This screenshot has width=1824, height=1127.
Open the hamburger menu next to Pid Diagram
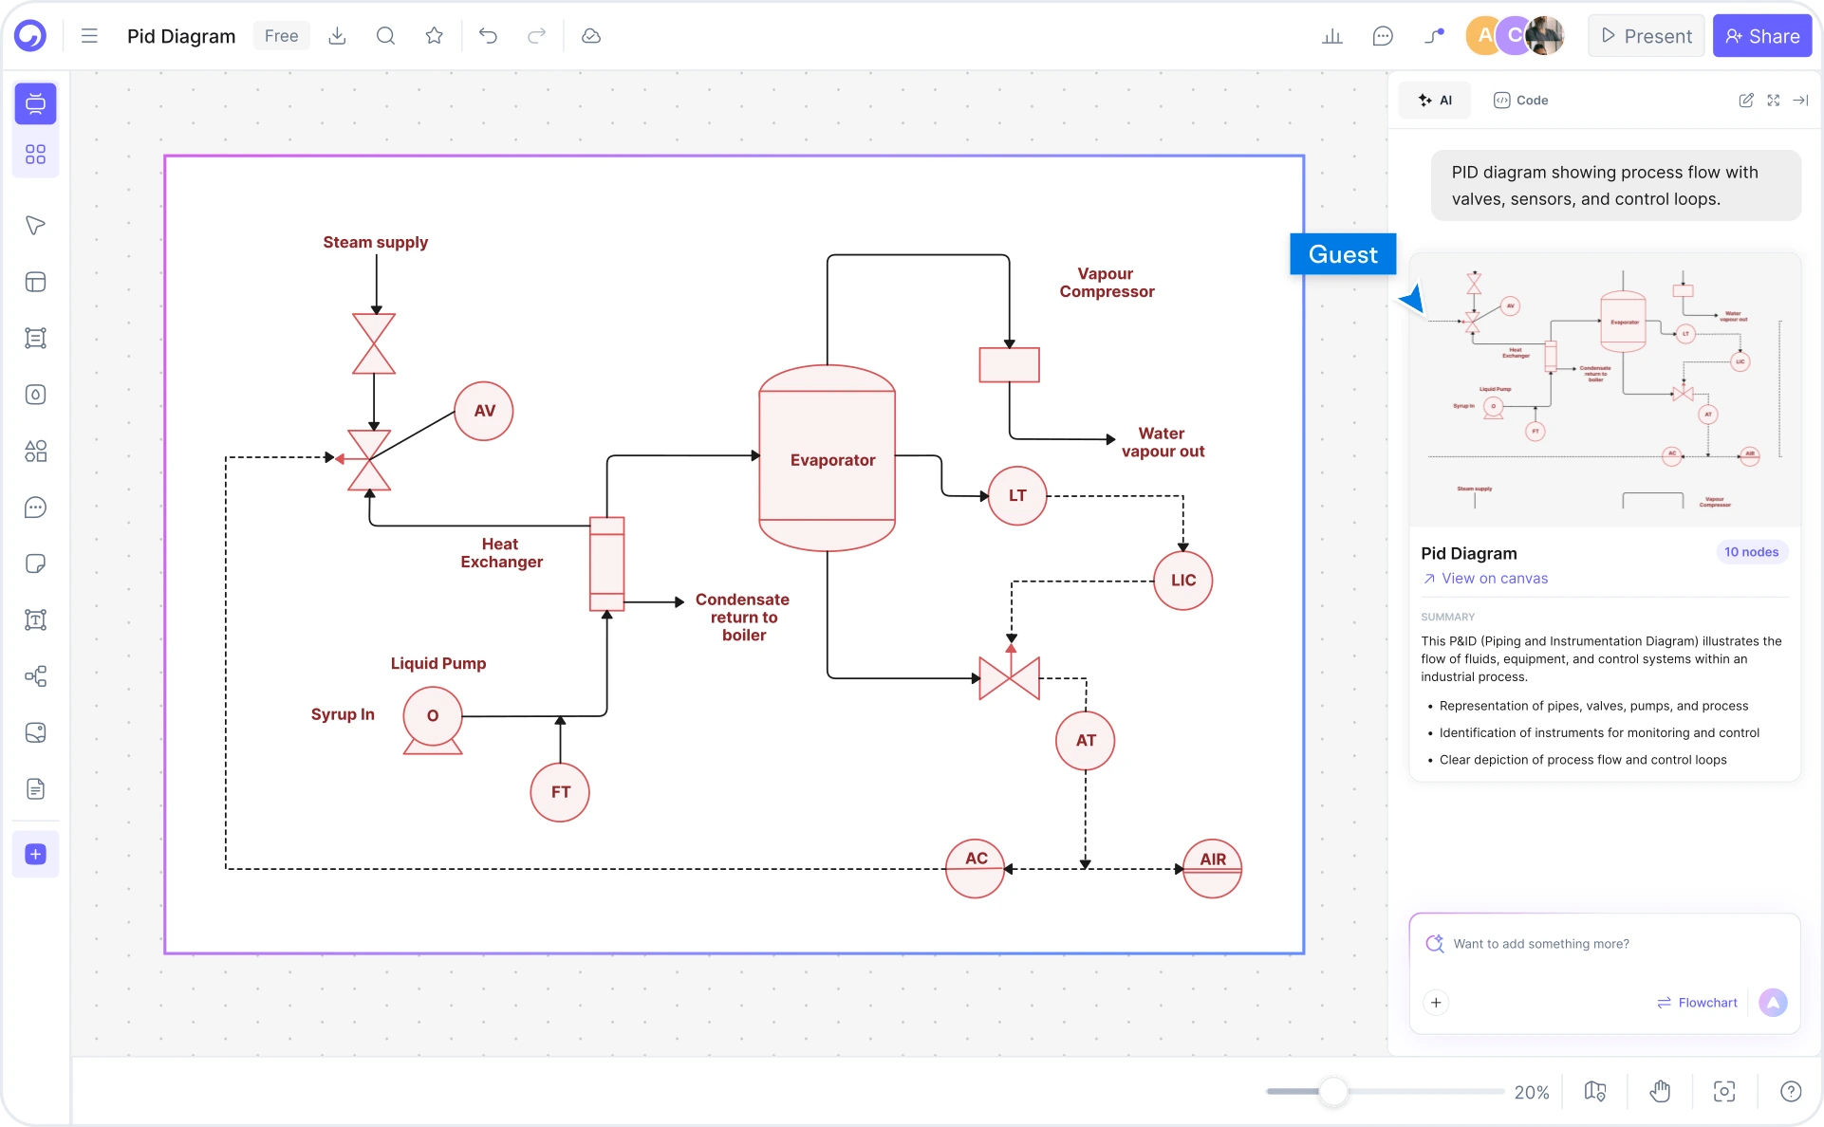tap(89, 36)
